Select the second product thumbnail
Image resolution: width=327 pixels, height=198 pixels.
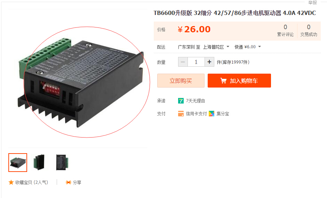(39, 163)
